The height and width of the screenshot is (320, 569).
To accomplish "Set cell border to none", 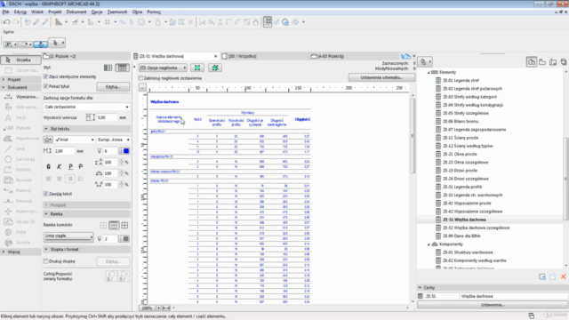I will point(103,226).
